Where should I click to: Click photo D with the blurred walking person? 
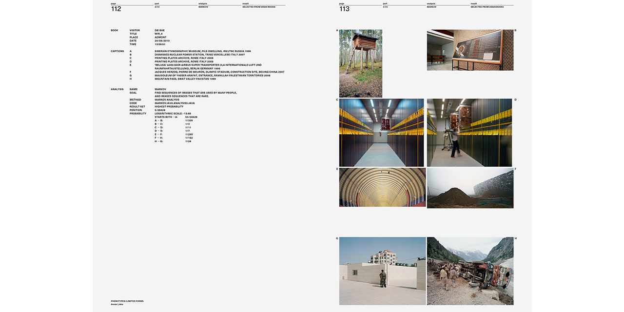point(469,133)
